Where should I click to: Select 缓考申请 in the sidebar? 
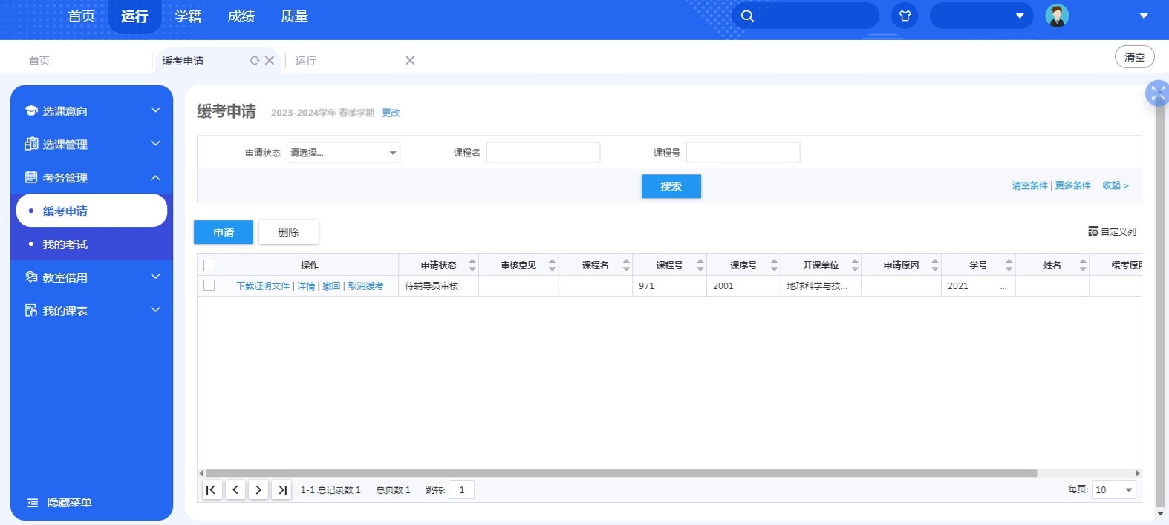pos(91,211)
